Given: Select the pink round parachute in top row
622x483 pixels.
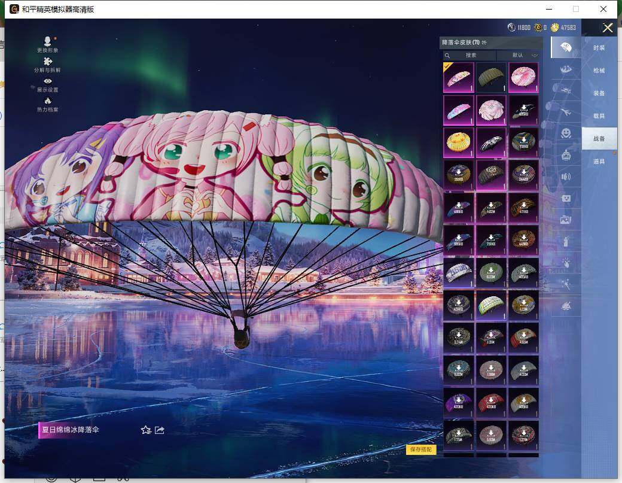Looking at the screenshot, I should 523,77.
